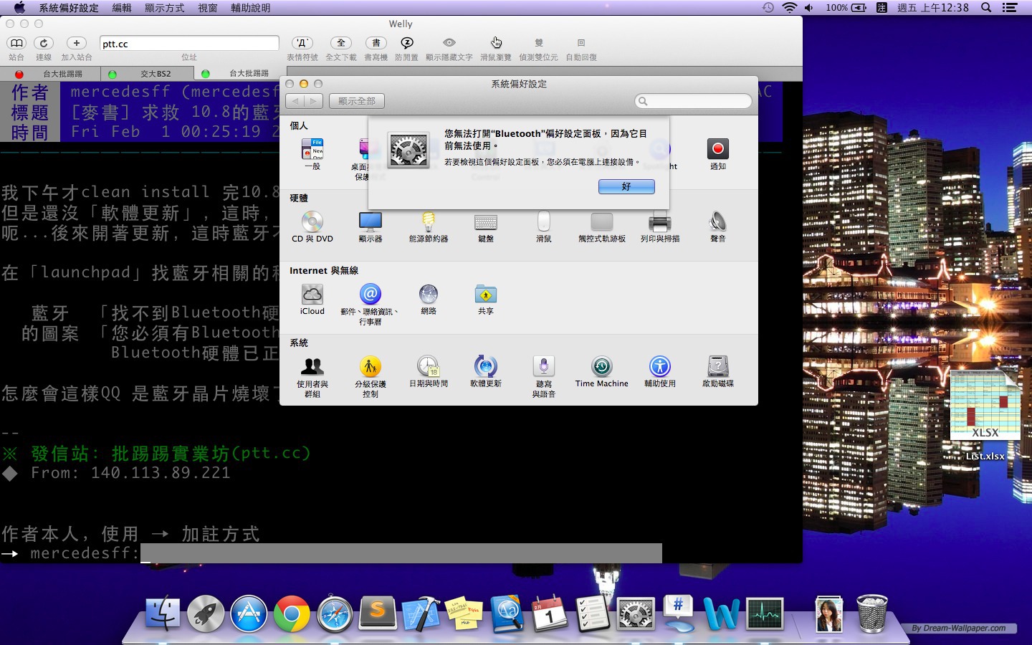Open the 能源節約器 Energy Saver pane
The image size is (1032, 645).
(x=429, y=226)
